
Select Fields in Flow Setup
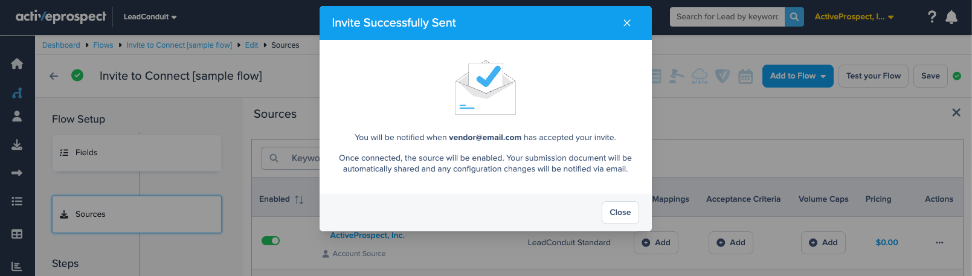coord(137,153)
